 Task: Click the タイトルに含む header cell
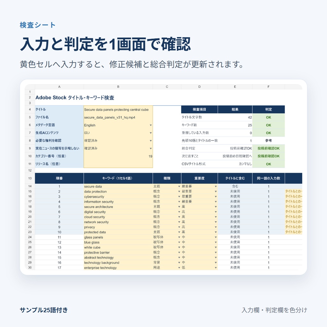[x=235, y=178]
